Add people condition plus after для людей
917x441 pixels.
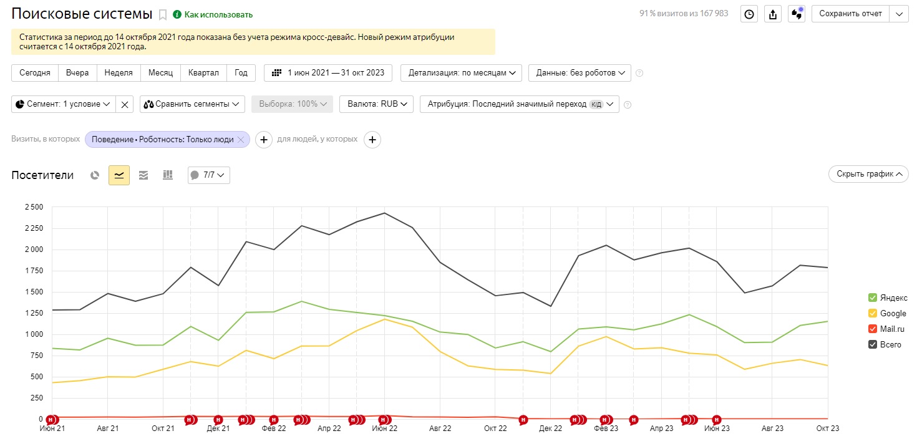pyautogui.click(x=372, y=140)
